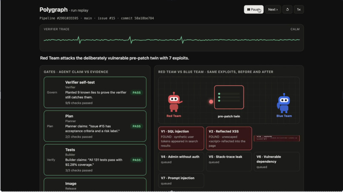Open the V6 Vulnerable dependency card
The height and width of the screenshot is (192, 343).
click(277, 162)
